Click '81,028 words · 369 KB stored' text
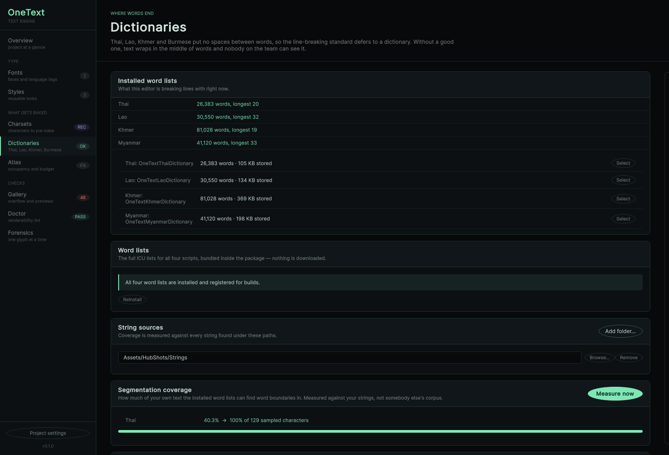Screen dimensions: 669x455 pyautogui.click(x=236, y=199)
